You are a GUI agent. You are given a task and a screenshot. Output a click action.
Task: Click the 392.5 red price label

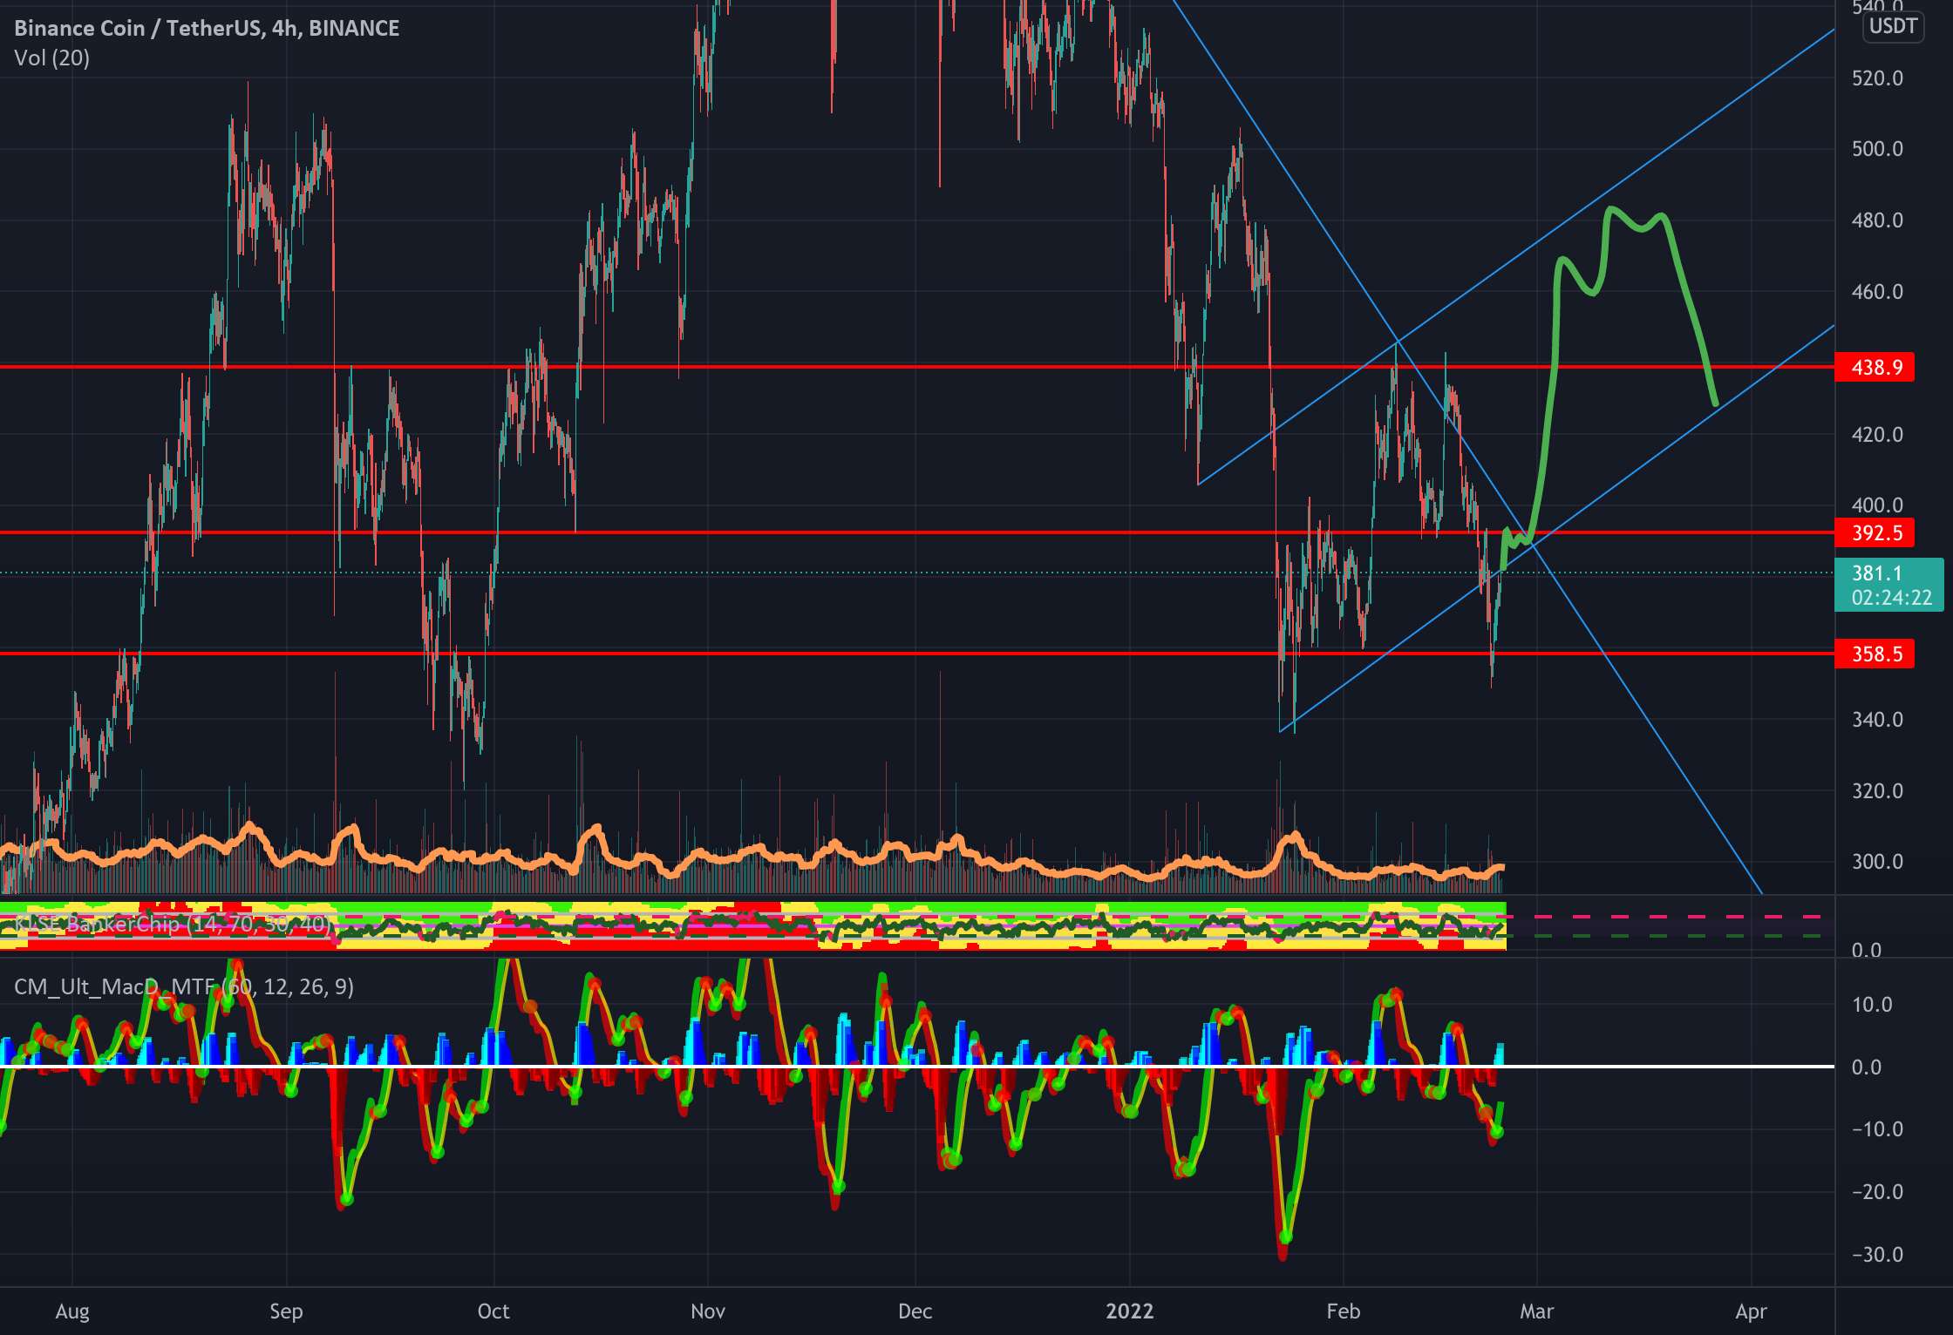tap(1875, 532)
